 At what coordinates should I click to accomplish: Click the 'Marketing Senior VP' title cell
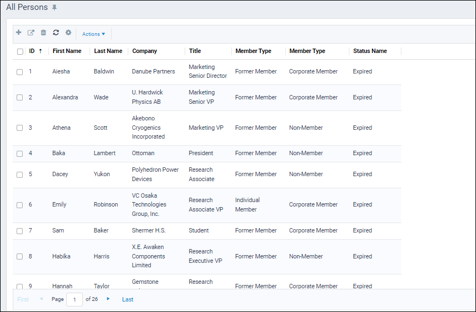202,97
